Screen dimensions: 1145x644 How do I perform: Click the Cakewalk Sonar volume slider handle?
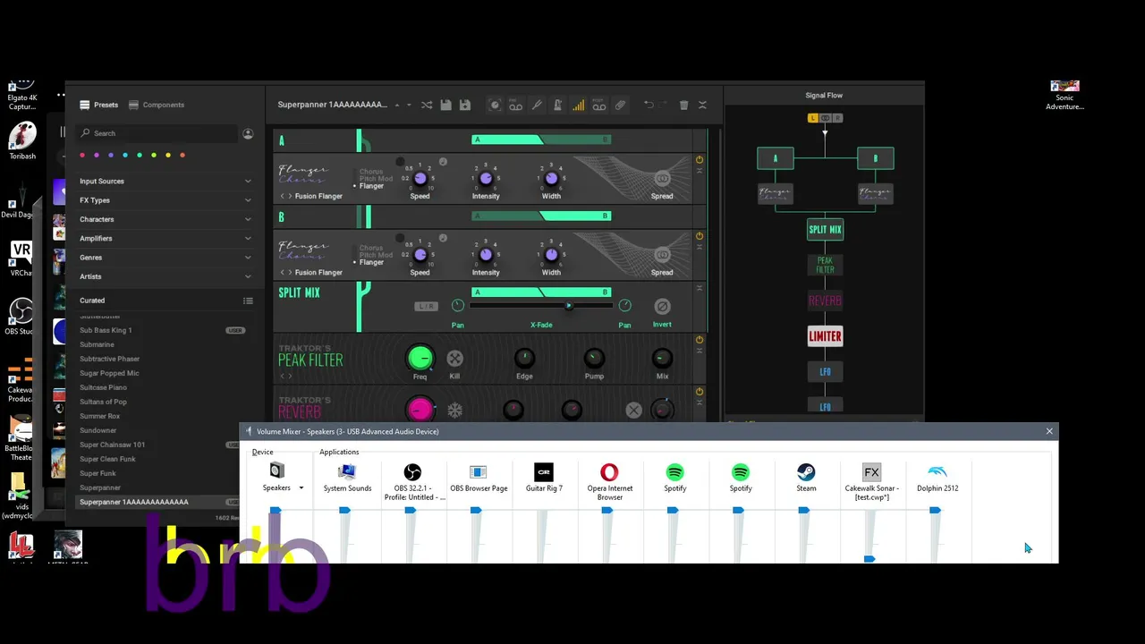click(869, 559)
